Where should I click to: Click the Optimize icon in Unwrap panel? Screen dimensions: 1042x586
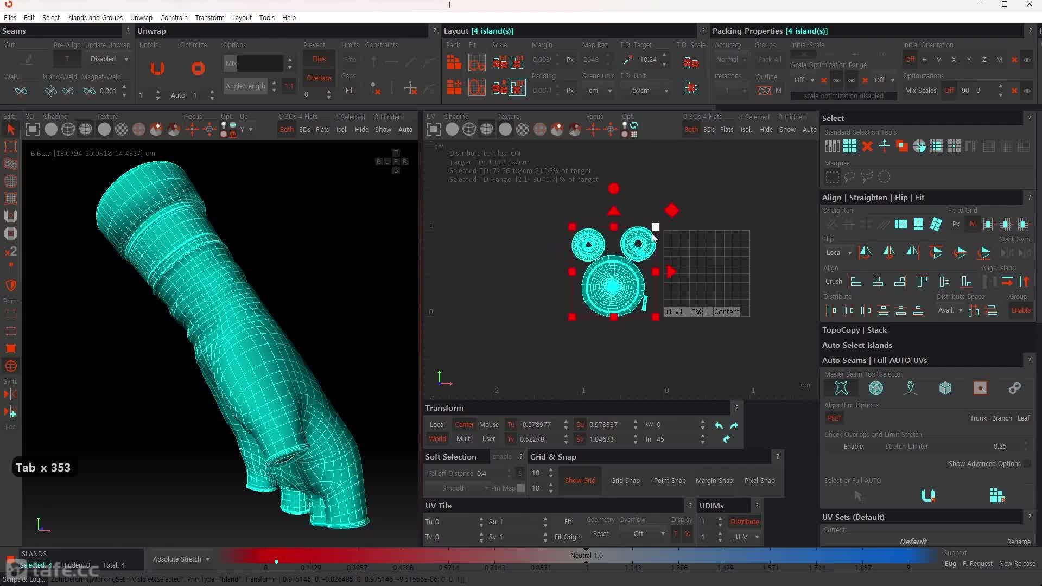198,68
